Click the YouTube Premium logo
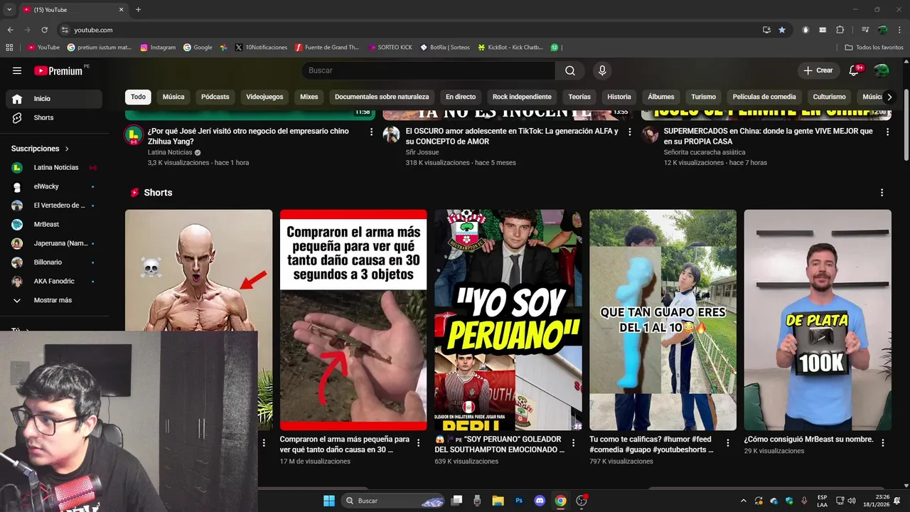The image size is (910, 512). click(58, 70)
